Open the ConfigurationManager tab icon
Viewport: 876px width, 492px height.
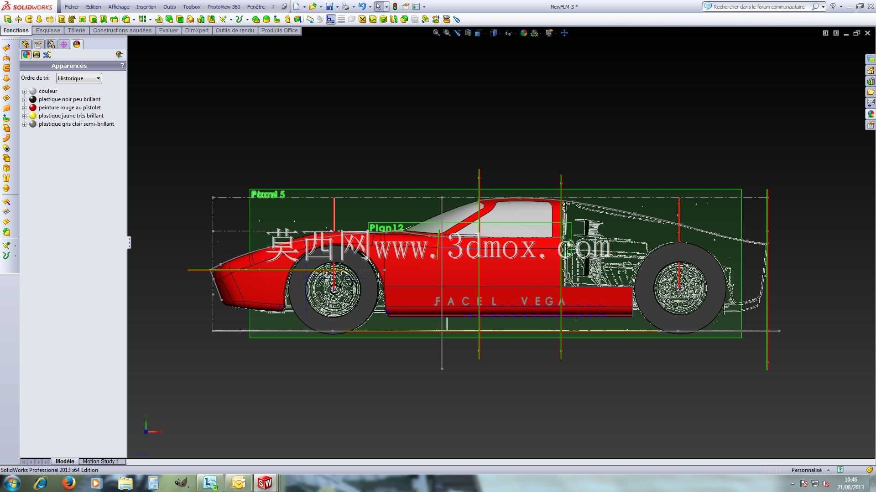(51, 44)
